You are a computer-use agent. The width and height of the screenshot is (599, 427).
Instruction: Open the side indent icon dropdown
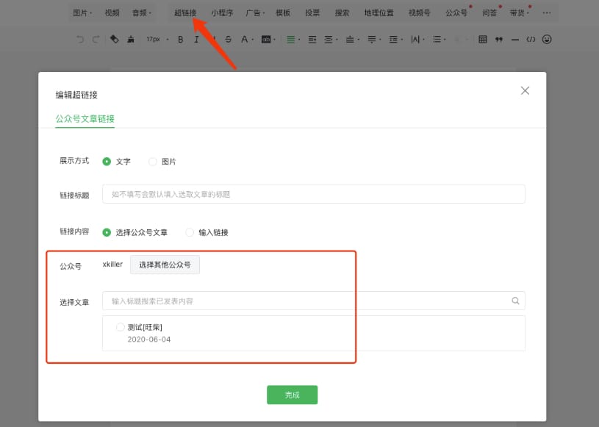pos(330,39)
